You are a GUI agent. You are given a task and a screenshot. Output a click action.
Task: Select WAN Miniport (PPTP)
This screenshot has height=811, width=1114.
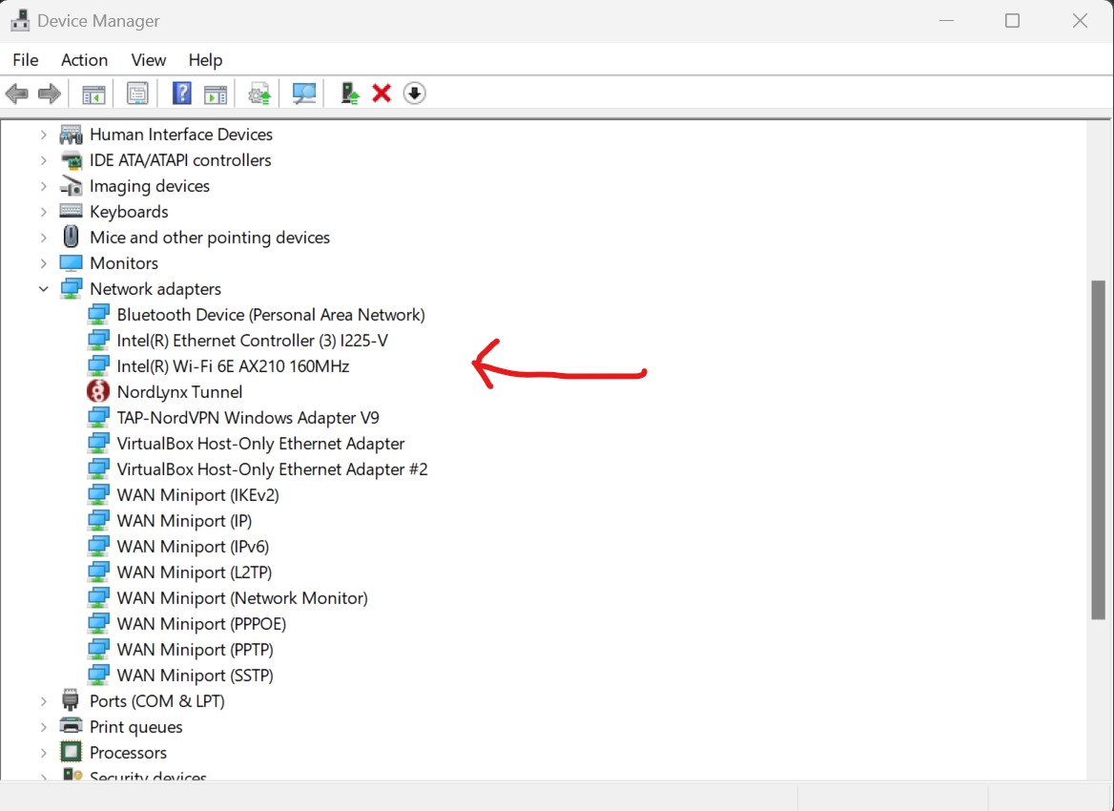[x=196, y=649]
